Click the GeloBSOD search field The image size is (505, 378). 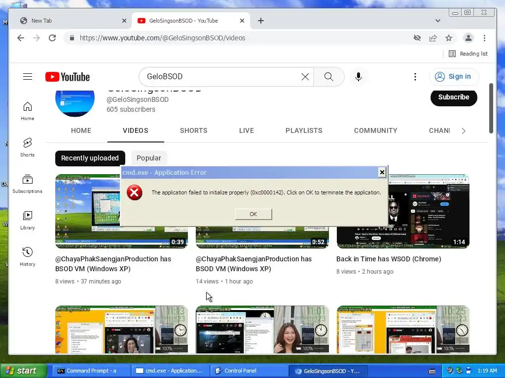click(222, 76)
